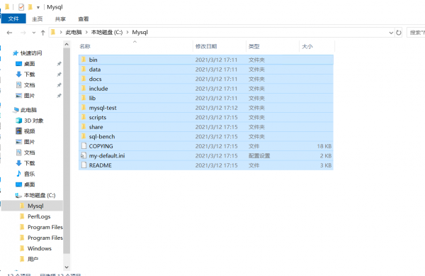Go up one folder level
The height and width of the screenshot is (276, 425).
tap(42, 33)
